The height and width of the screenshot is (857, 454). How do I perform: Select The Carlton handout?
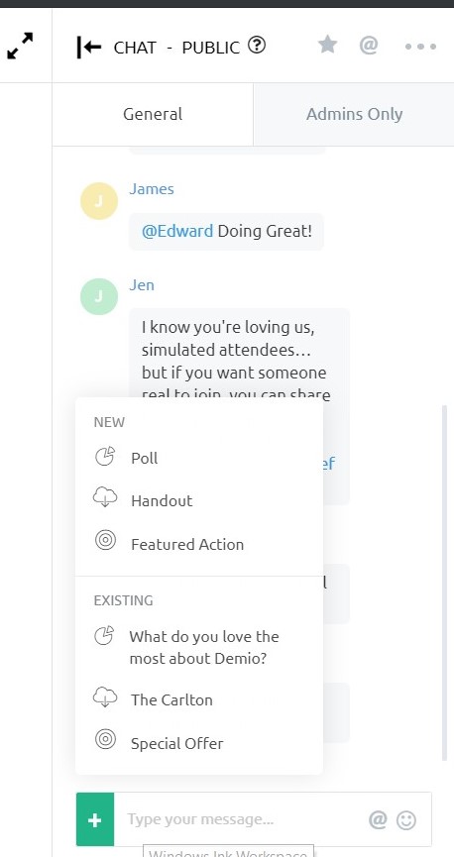(199, 699)
